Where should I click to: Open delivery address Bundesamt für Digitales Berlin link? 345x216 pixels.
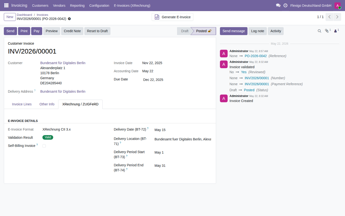[63, 91]
